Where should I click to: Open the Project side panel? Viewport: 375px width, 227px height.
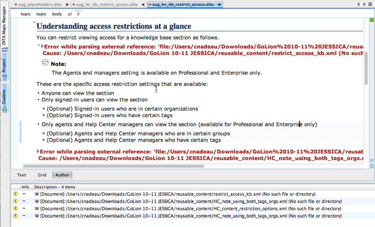(x=4, y=68)
